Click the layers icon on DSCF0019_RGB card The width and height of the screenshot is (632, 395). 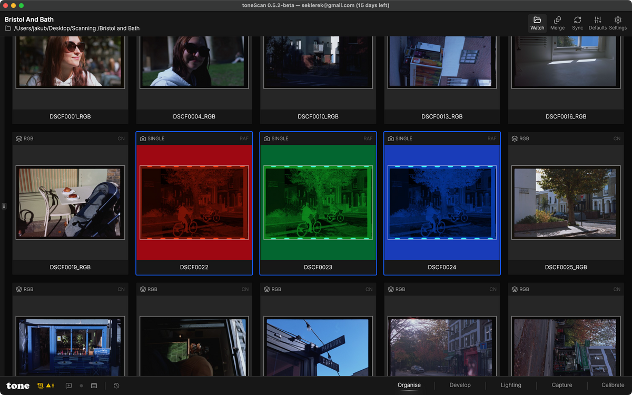pyautogui.click(x=19, y=139)
